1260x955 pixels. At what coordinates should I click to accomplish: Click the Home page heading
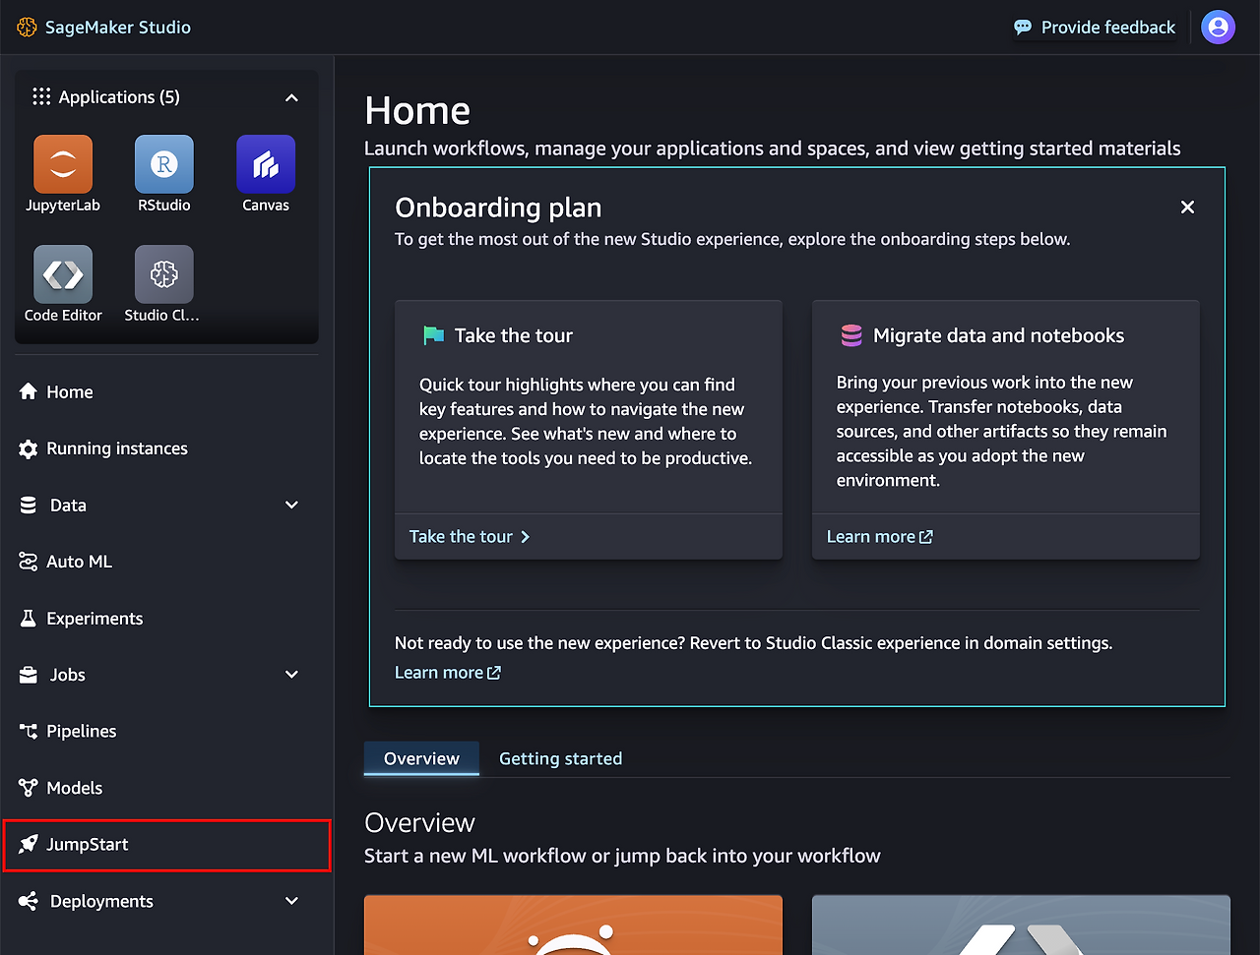point(417,110)
